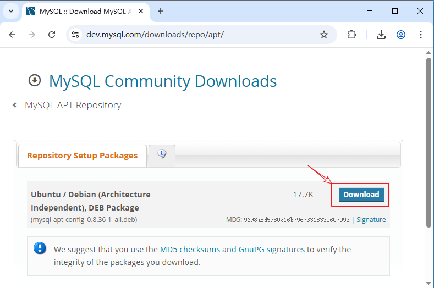This screenshot has width=434, height=288.
Task: Click the browser forward arrow
Action: pos(32,35)
